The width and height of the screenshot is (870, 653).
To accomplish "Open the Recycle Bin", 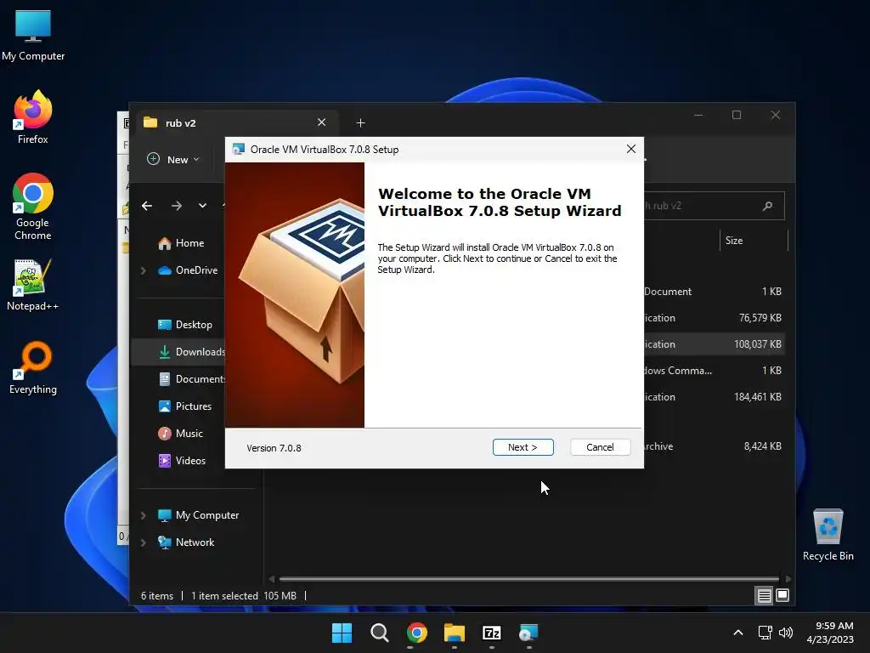I will click(x=828, y=535).
